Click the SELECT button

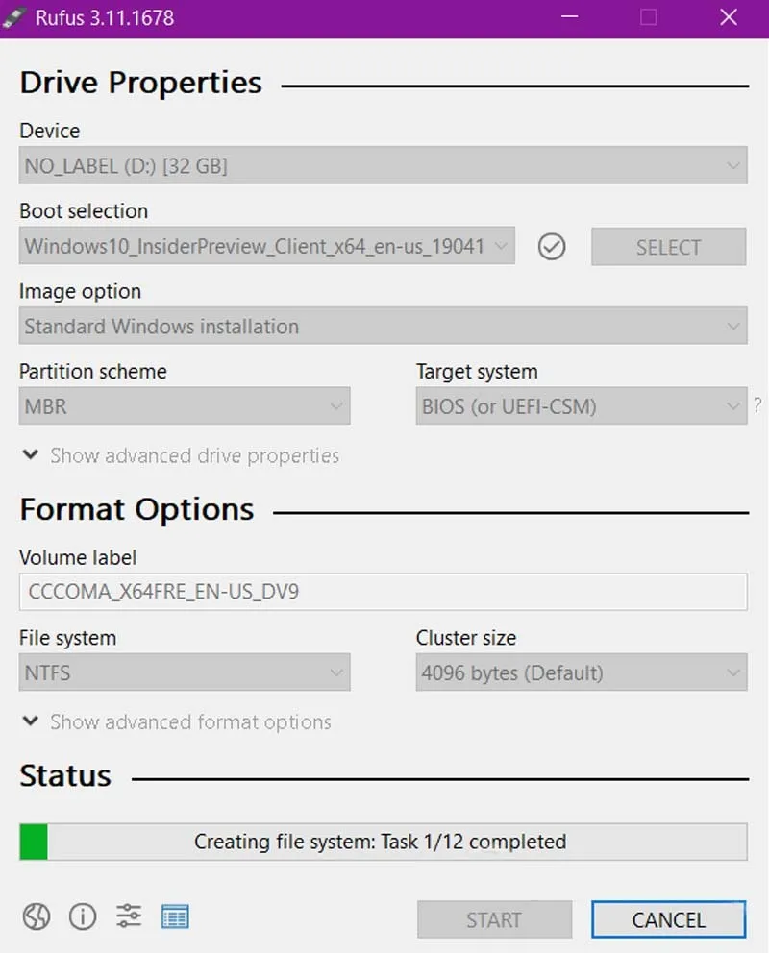tap(668, 247)
